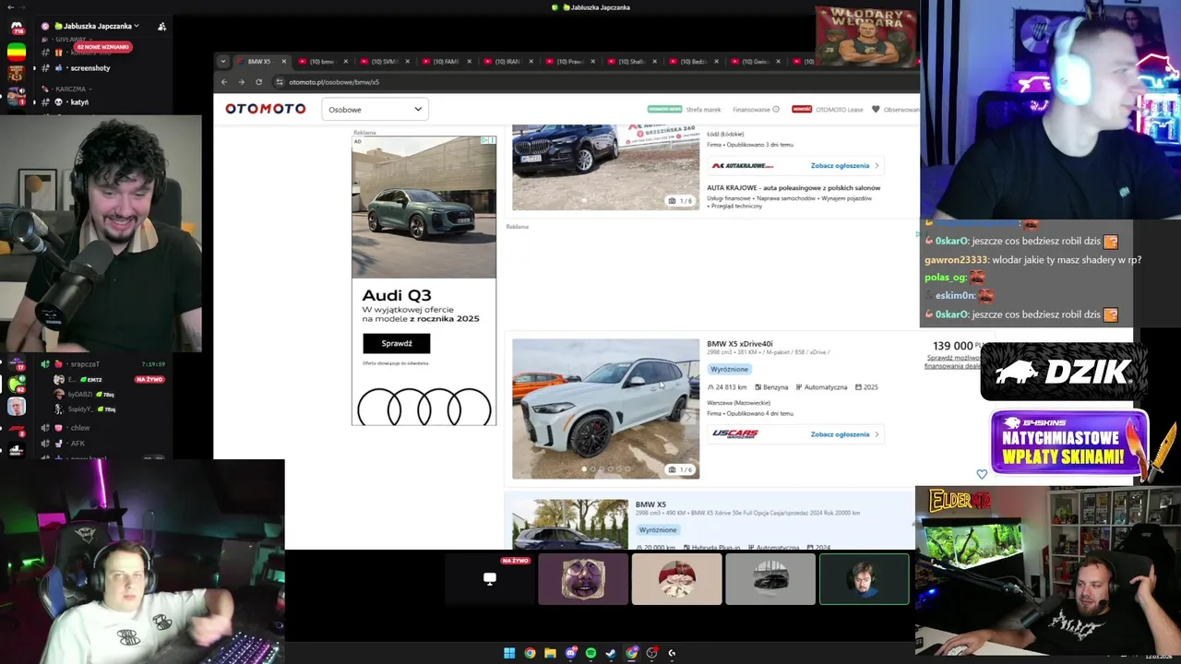Go forward in the browser
Image resolution: width=1181 pixels, height=664 pixels.
[242, 82]
